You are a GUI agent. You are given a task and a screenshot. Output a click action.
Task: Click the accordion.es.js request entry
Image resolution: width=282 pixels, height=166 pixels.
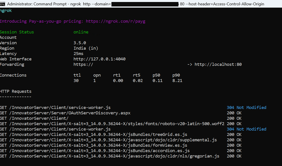coord(95,151)
